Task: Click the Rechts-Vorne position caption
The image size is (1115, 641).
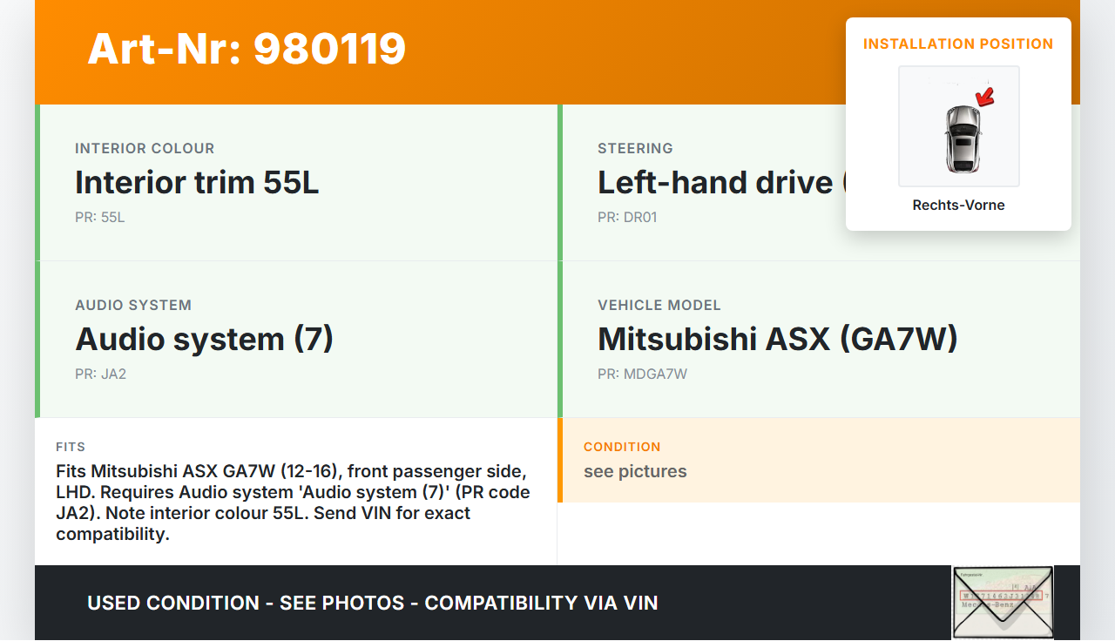Action: click(959, 206)
